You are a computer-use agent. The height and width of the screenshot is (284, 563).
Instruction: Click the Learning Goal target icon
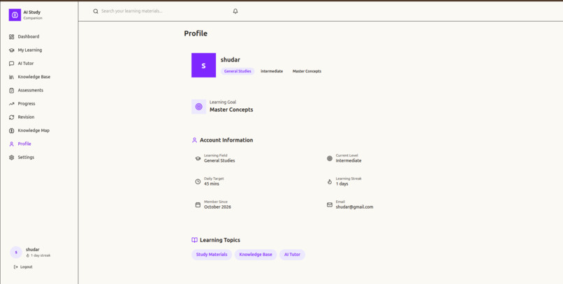click(198, 107)
